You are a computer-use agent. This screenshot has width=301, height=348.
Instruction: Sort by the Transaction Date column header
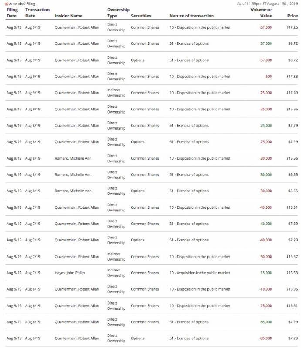coord(37,13)
